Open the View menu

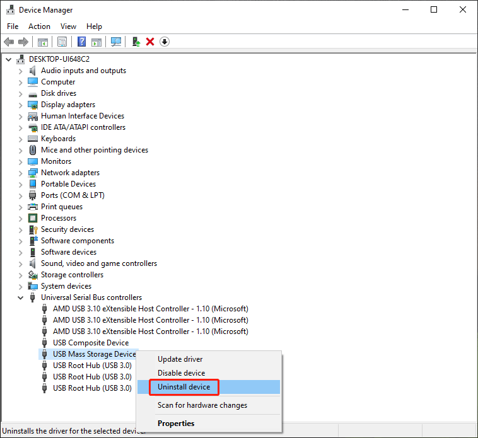coord(68,26)
